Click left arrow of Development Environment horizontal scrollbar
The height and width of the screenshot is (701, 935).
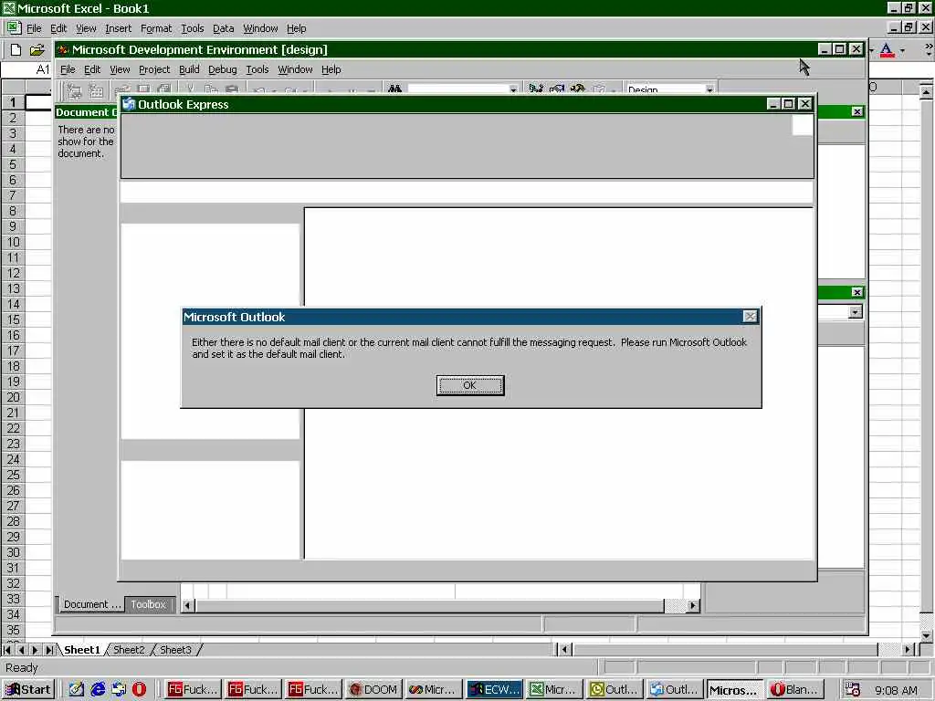(x=187, y=605)
